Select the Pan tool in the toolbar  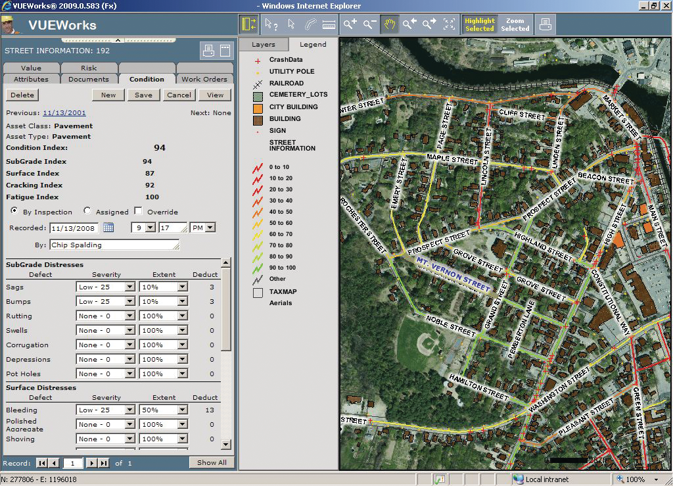[x=389, y=24]
